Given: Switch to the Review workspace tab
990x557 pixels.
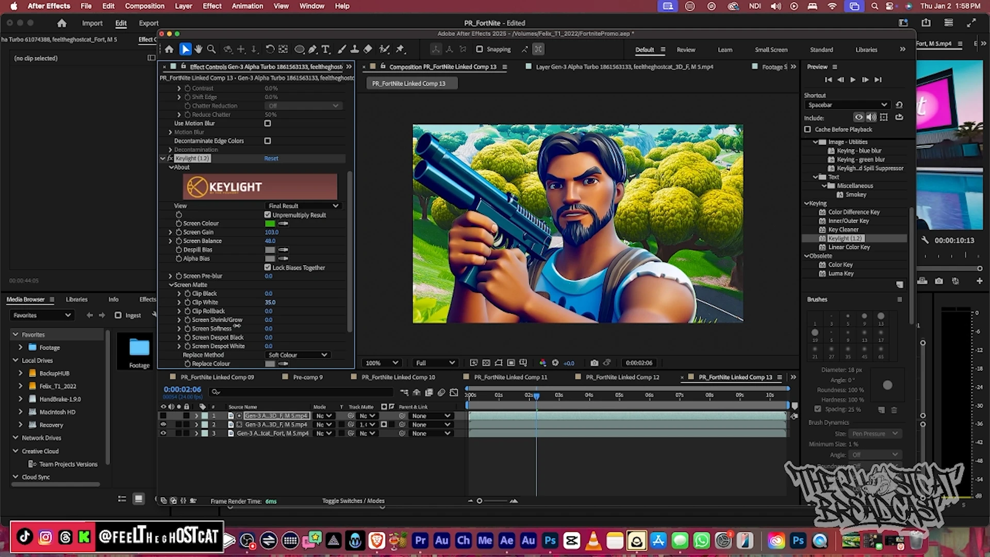Looking at the screenshot, I should 686,50.
